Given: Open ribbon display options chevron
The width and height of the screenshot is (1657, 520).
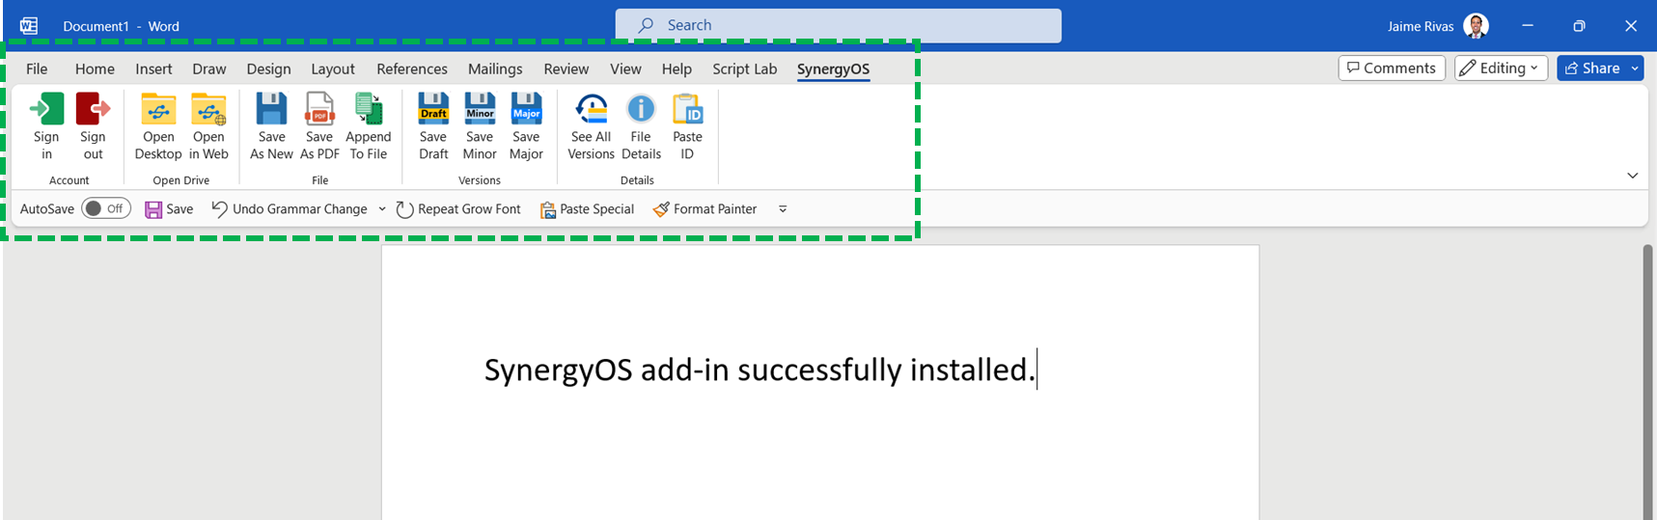Looking at the screenshot, I should point(1632,176).
